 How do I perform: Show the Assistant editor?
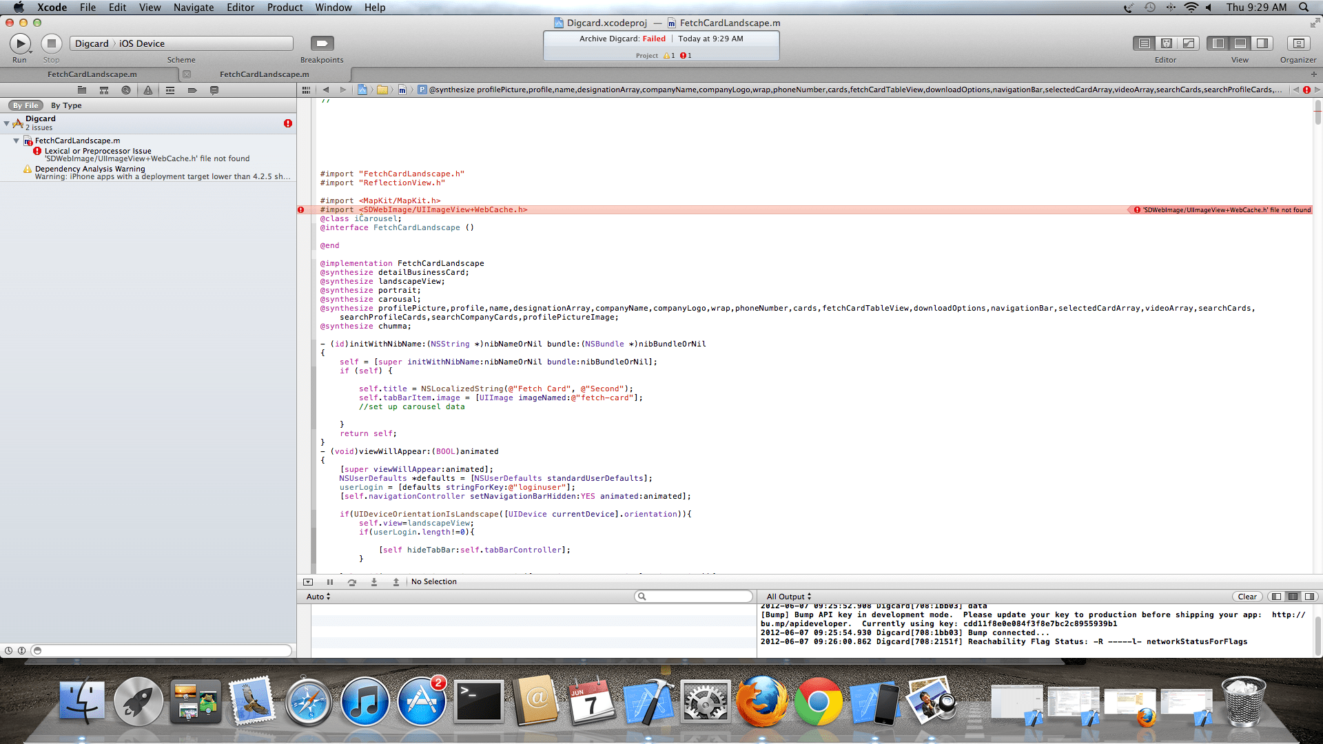pyautogui.click(x=1167, y=43)
